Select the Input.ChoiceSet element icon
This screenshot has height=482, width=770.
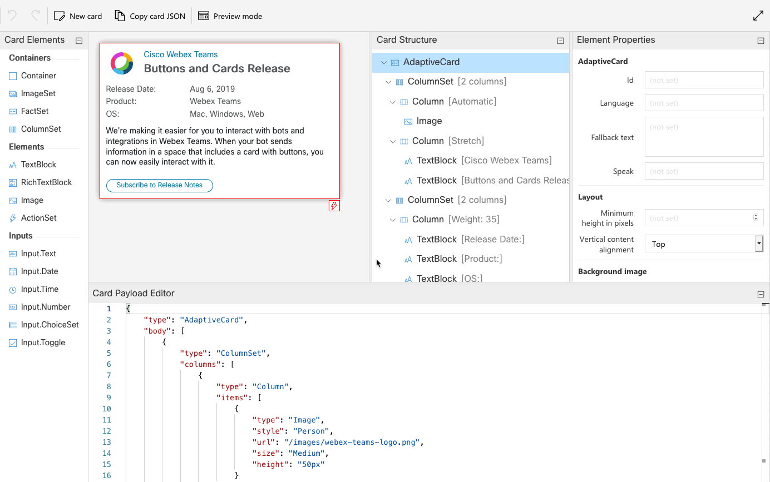click(13, 325)
